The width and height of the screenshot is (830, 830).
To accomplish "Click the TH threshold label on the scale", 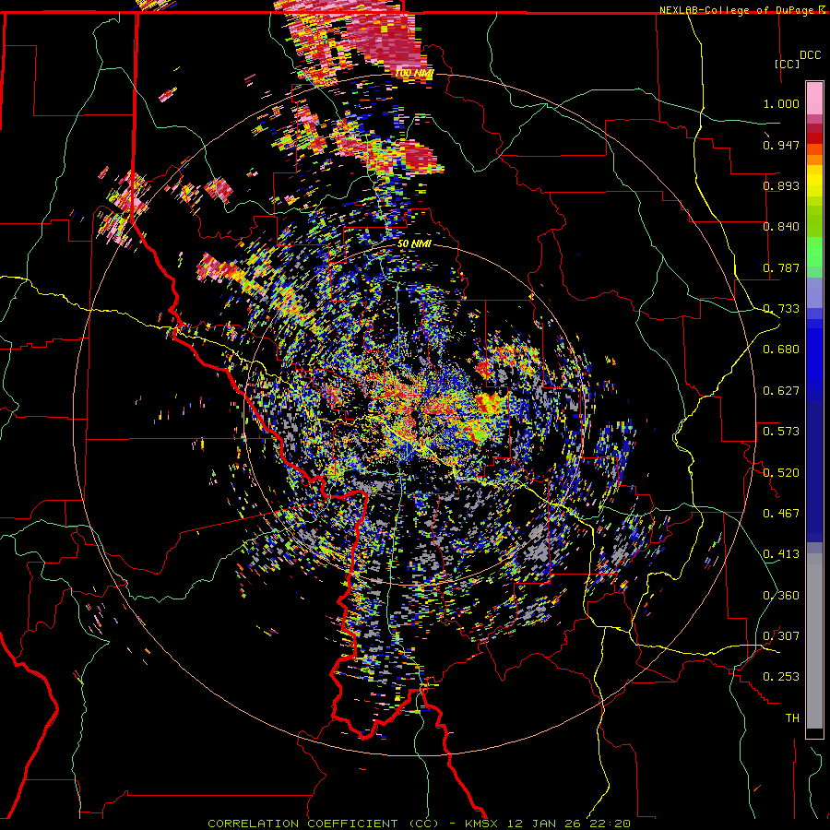I will [x=792, y=718].
